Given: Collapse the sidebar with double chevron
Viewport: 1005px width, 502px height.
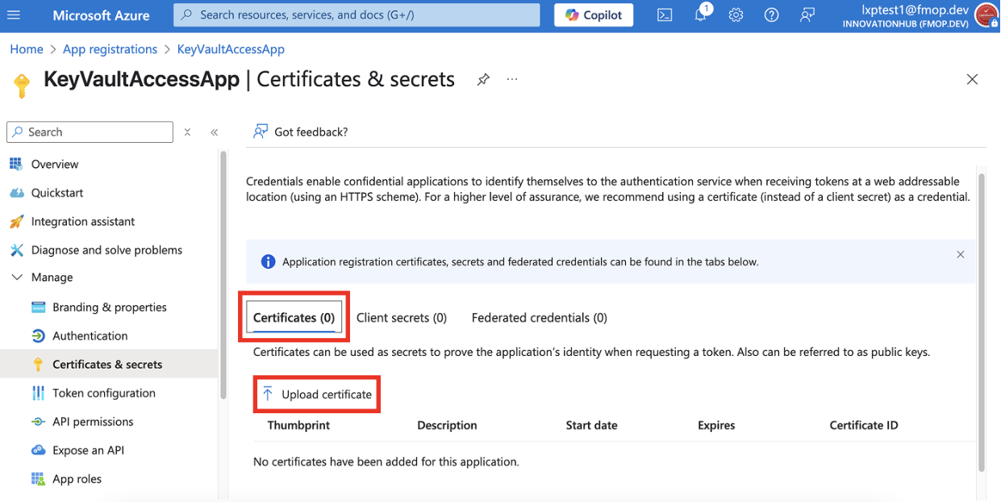Looking at the screenshot, I should coord(214,132).
